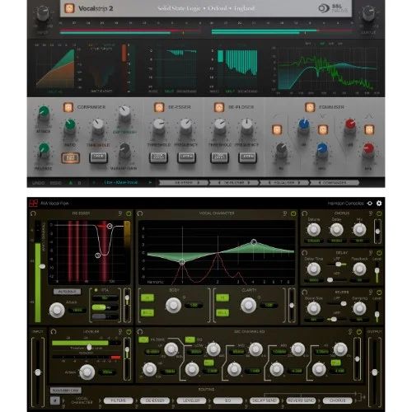Viewport: 412px width, 412px height.
Task: Select Leveler in routing chain
Action: coord(191,400)
